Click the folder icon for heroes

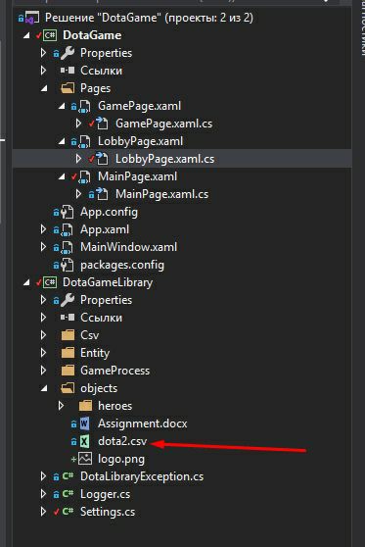pos(85,406)
